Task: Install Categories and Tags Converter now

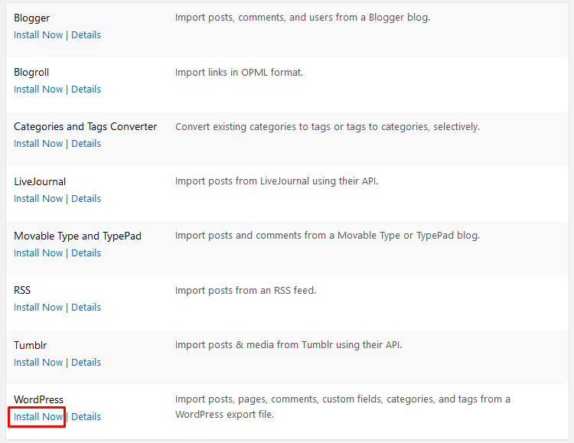Action: tap(38, 144)
